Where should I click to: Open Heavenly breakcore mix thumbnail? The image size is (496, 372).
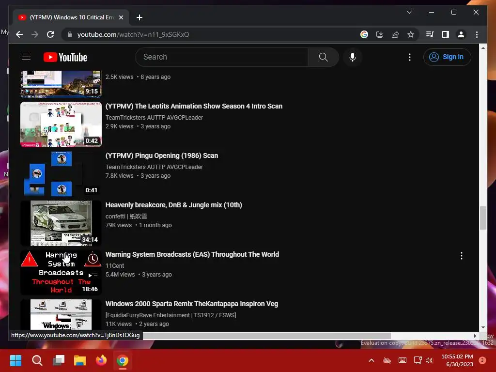coord(61,223)
